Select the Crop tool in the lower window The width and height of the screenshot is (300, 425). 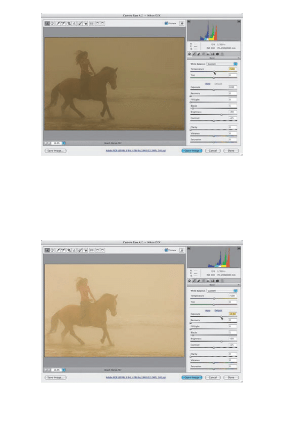[x=69, y=250]
